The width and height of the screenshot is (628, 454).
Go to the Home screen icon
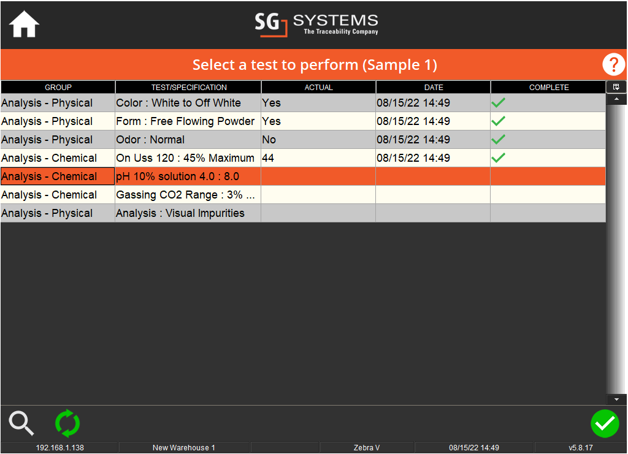tap(25, 25)
